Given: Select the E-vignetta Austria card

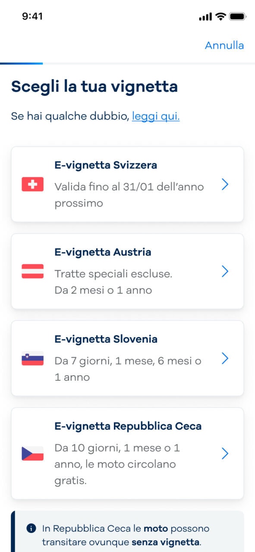Looking at the screenshot, I should (x=127, y=271).
